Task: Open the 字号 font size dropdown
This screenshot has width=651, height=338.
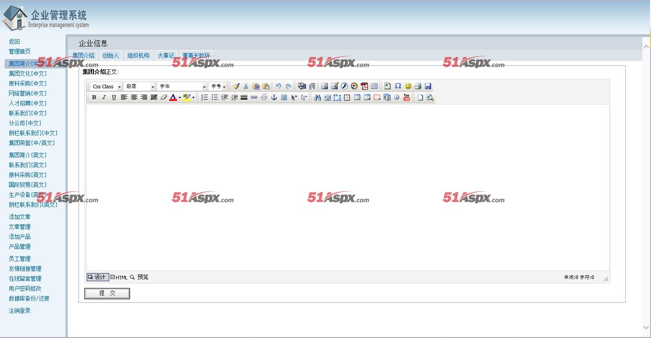Action: click(x=218, y=87)
